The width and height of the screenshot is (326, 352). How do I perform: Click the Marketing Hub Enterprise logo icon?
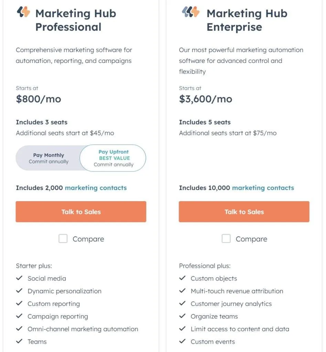pos(191,12)
